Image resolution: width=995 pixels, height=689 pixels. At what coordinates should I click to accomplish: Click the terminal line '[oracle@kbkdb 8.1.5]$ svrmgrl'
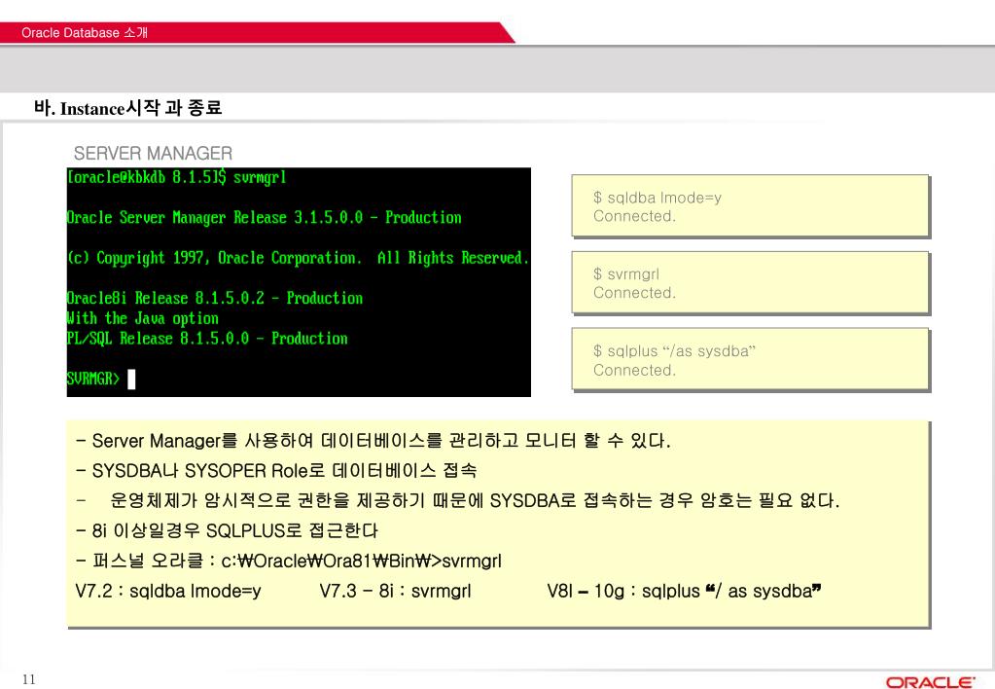(x=176, y=177)
